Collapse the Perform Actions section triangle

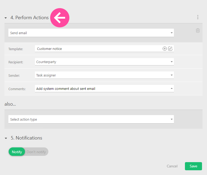[6, 18]
